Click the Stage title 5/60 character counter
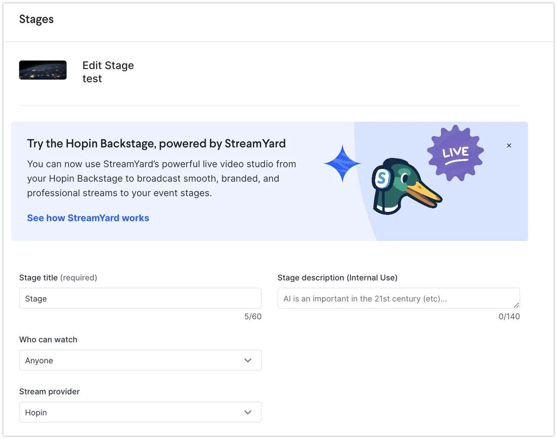This screenshot has width=557, height=439. coord(253,317)
